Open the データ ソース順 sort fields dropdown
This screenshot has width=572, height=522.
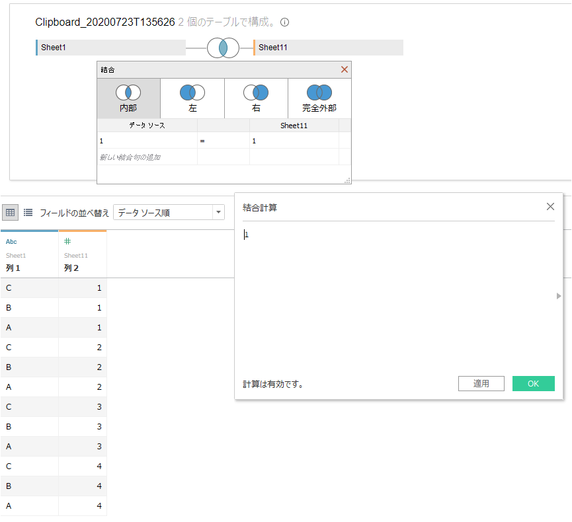coord(169,212)
